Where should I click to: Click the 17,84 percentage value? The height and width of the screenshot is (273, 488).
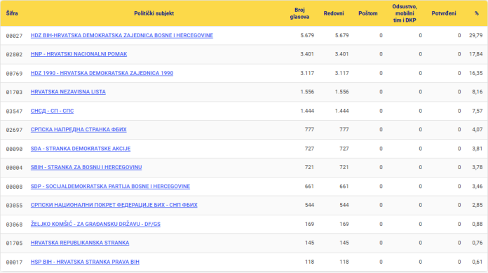[476, 54]
